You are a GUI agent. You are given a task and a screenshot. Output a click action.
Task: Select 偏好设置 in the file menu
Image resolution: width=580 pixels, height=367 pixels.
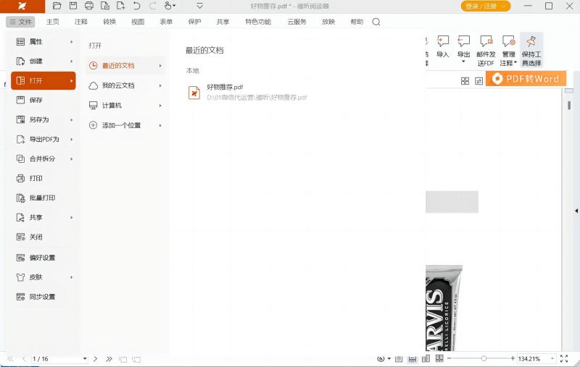[41, 258]
